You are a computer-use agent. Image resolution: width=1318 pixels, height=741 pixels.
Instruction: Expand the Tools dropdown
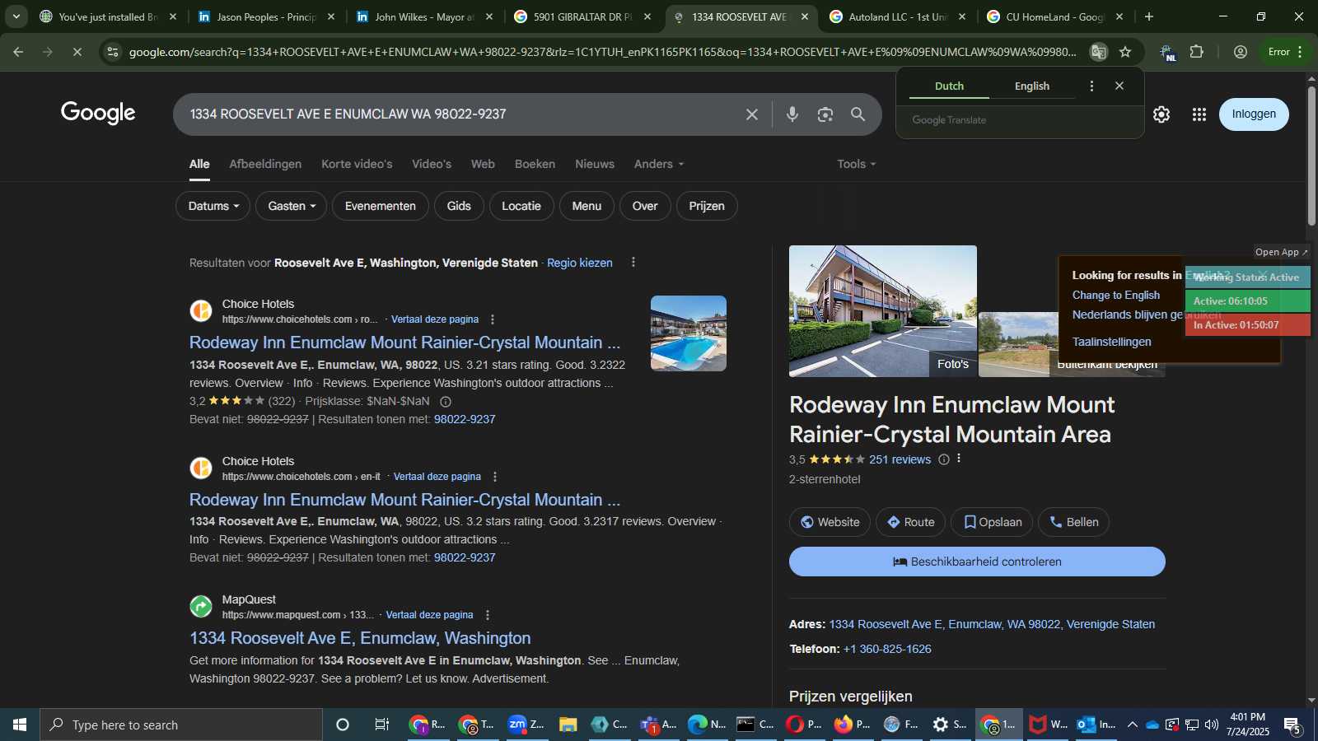pos(857,164)
